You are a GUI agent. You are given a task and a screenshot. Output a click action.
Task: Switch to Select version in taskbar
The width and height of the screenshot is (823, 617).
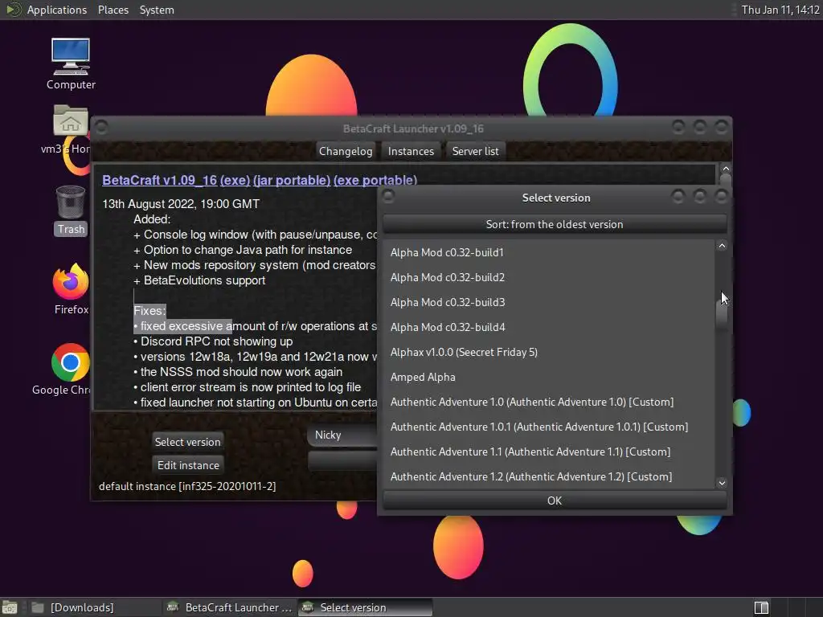[x=366, y=607]
